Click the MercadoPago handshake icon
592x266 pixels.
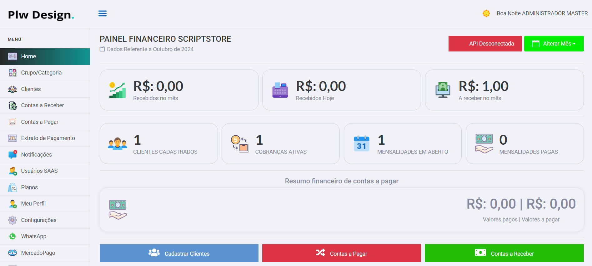[13, 253]
